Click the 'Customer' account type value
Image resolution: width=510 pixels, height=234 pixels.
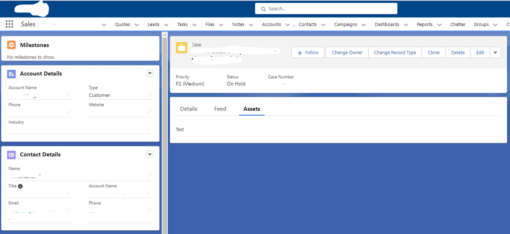[100, 95]
